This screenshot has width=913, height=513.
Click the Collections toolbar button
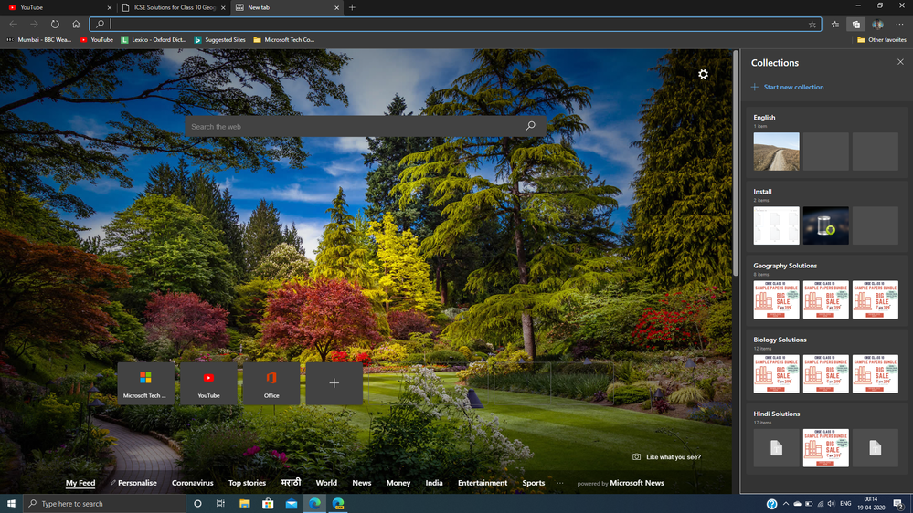855,25
